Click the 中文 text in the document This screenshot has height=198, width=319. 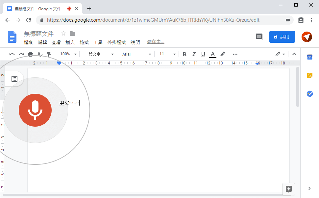click(x=65, y=103)
